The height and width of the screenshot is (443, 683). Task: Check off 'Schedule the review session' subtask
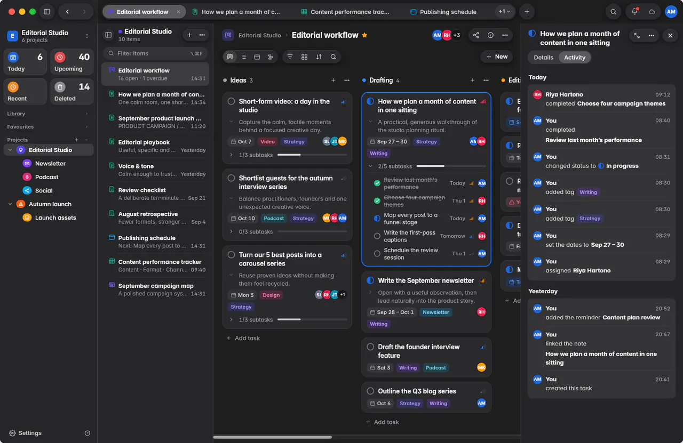point(377,254)
